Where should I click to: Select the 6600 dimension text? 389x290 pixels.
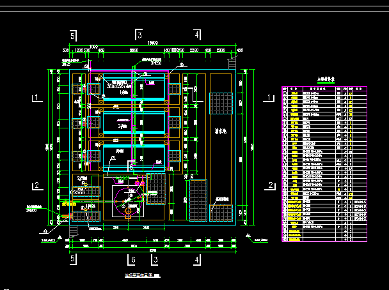click(x=134, y=50)
